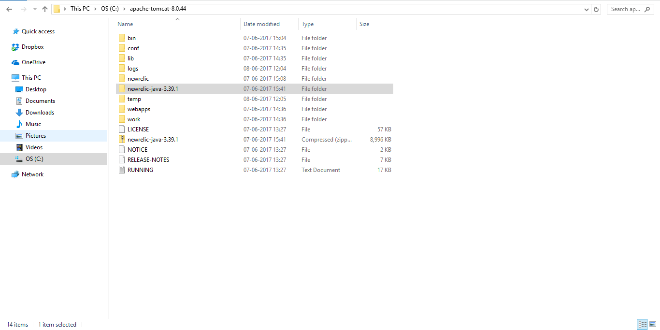The image size is (660, 330).
Task: Click the Videos filmstrip icon
Action: tap(19, 147)
